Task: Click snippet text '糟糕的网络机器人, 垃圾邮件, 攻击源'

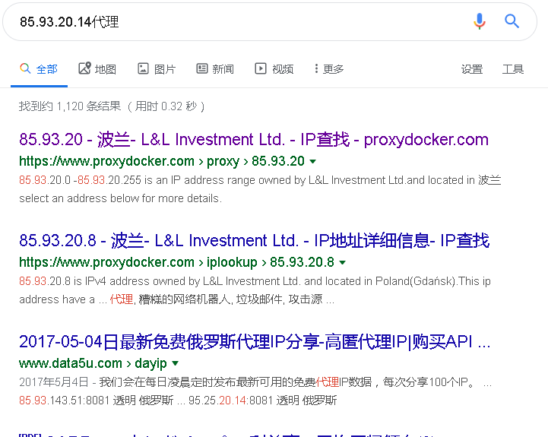Action: tap(230, 299)
